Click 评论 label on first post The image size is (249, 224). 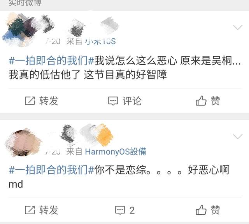[132, 101]
